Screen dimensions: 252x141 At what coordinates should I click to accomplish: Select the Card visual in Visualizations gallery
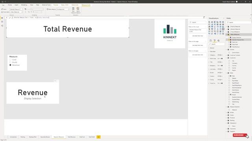point(223,29)
